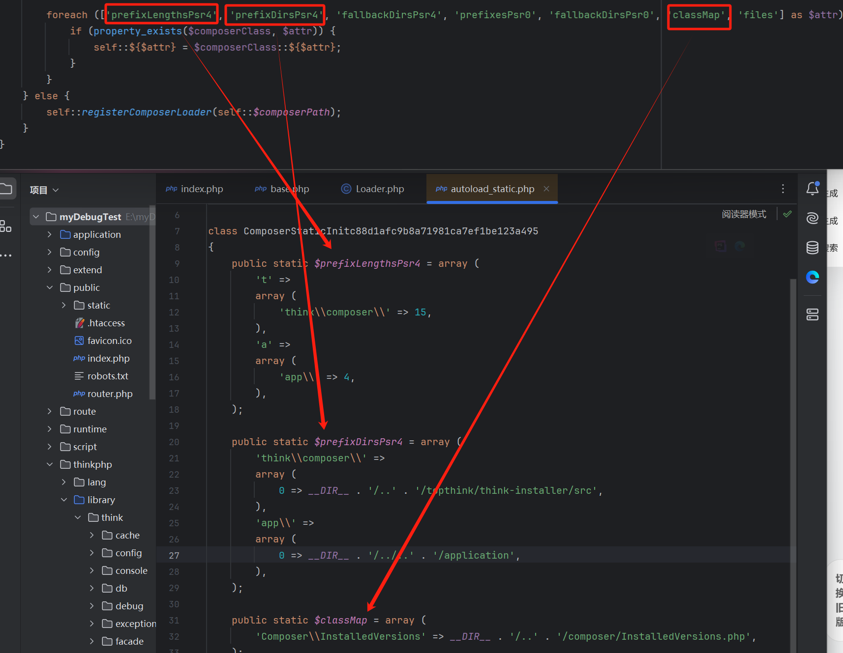The height and width of the screenshot is (653, 843).
Task: Click line number 27 in gutter
Action: [x=174, y=555]
